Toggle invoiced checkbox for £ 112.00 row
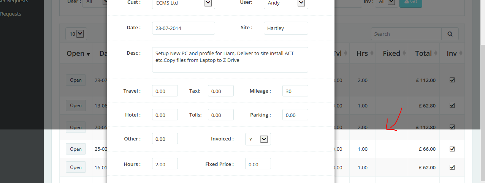 pos(452,80)
